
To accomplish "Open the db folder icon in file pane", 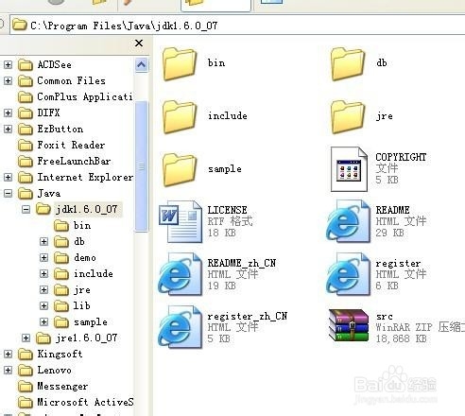I will click(x=348, y=64).
